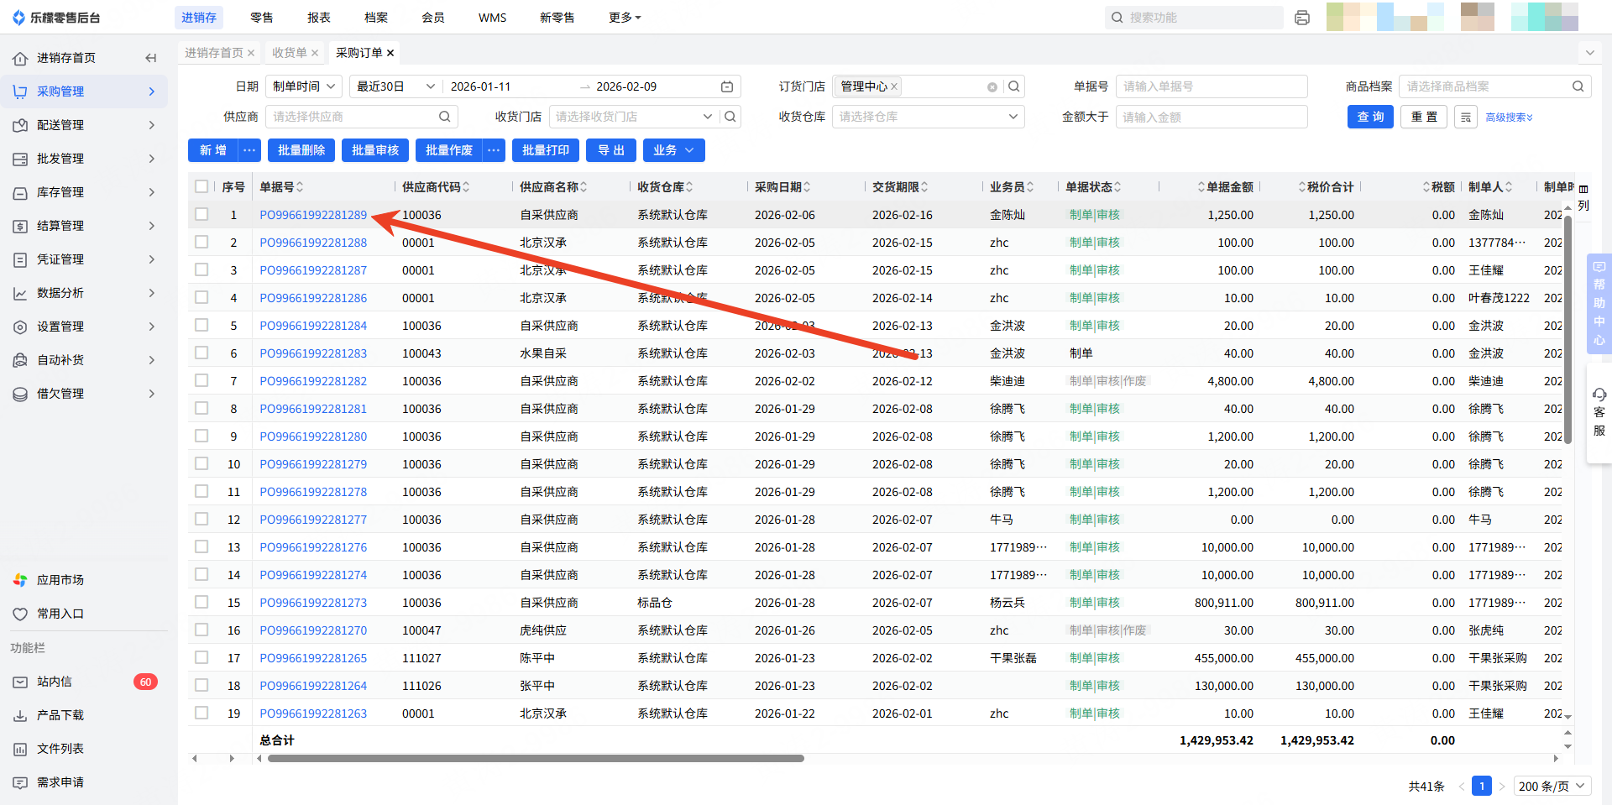This screenshot has height=805, width=1612.
Task: Open 更多 menu in top navigation
Action: coord(625,18)
